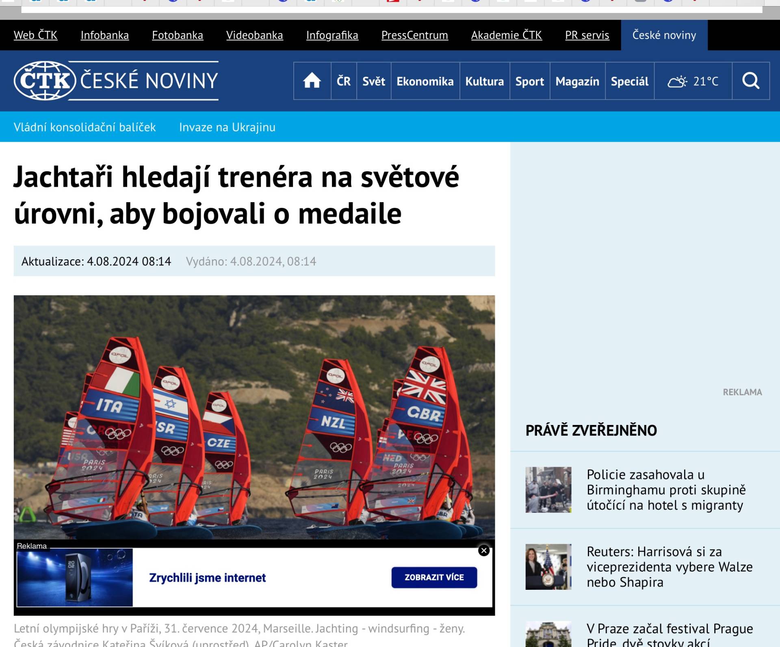Open the Magazín section

577,81
